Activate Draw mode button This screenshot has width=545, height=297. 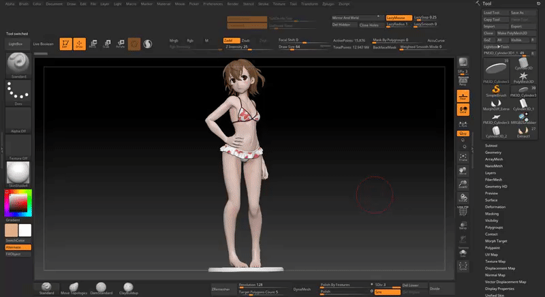79,44
